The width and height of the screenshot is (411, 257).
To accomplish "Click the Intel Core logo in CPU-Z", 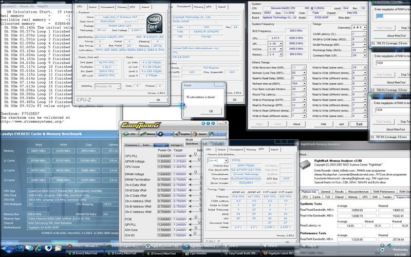I will pyautogui.click(x=155, y=24).
